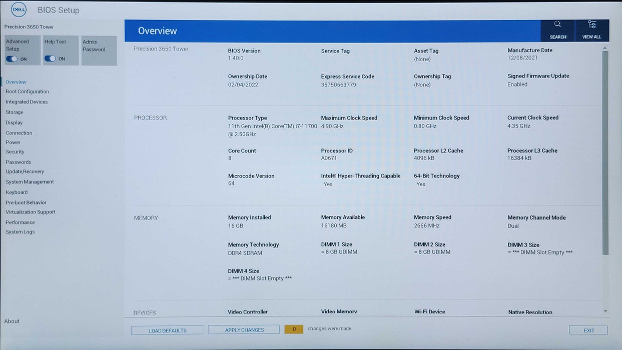
Task: Open the Connection section
Action: point(19,133)
